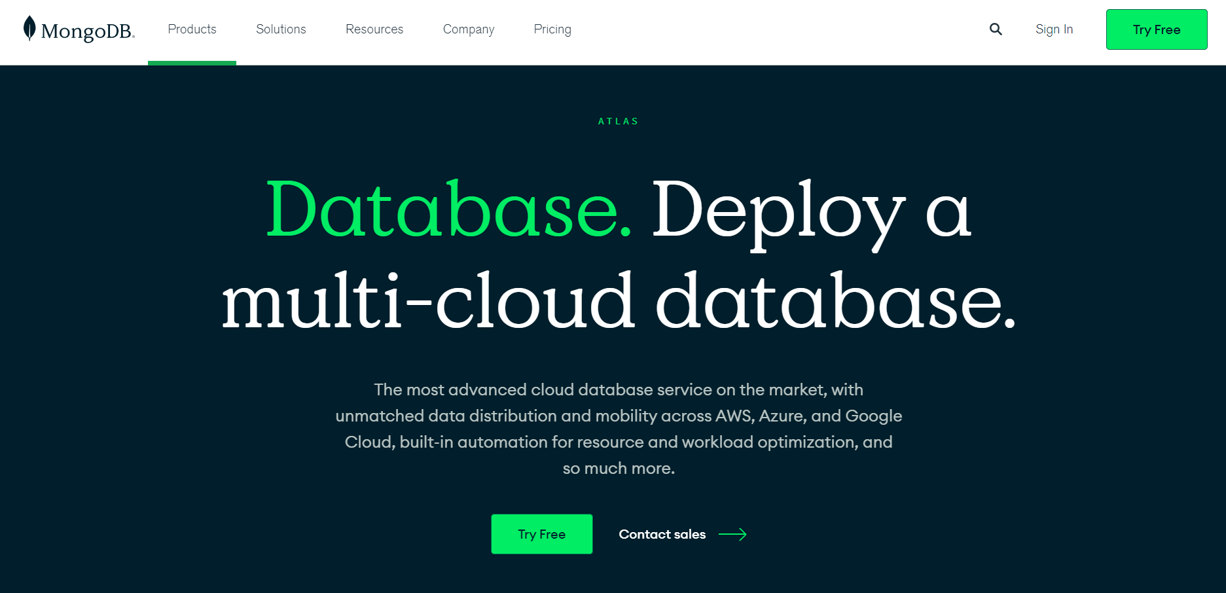Viewport: 1226px width, 593px height.
Task: Click the green 'Database.' heading word
Action: pos(449,209)
